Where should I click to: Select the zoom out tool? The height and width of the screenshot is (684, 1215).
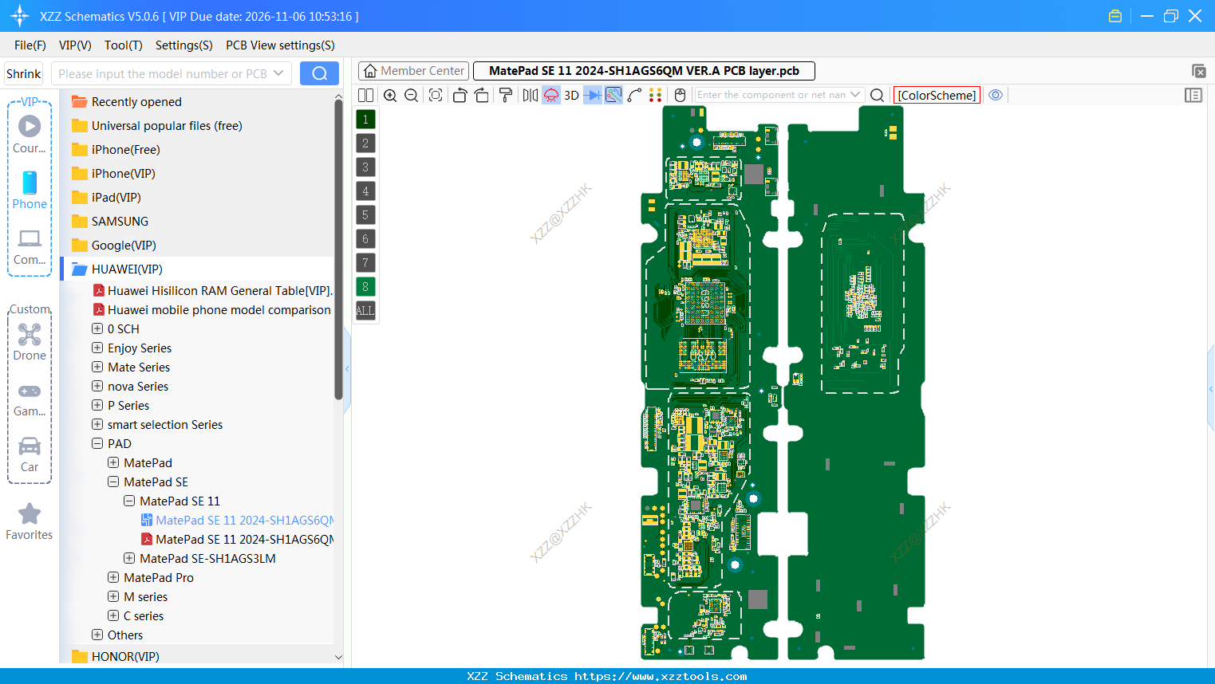click(410, 95)
